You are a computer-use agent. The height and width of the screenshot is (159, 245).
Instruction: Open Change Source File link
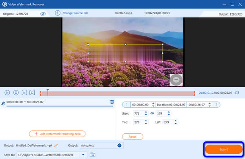[x=75, y=13]
